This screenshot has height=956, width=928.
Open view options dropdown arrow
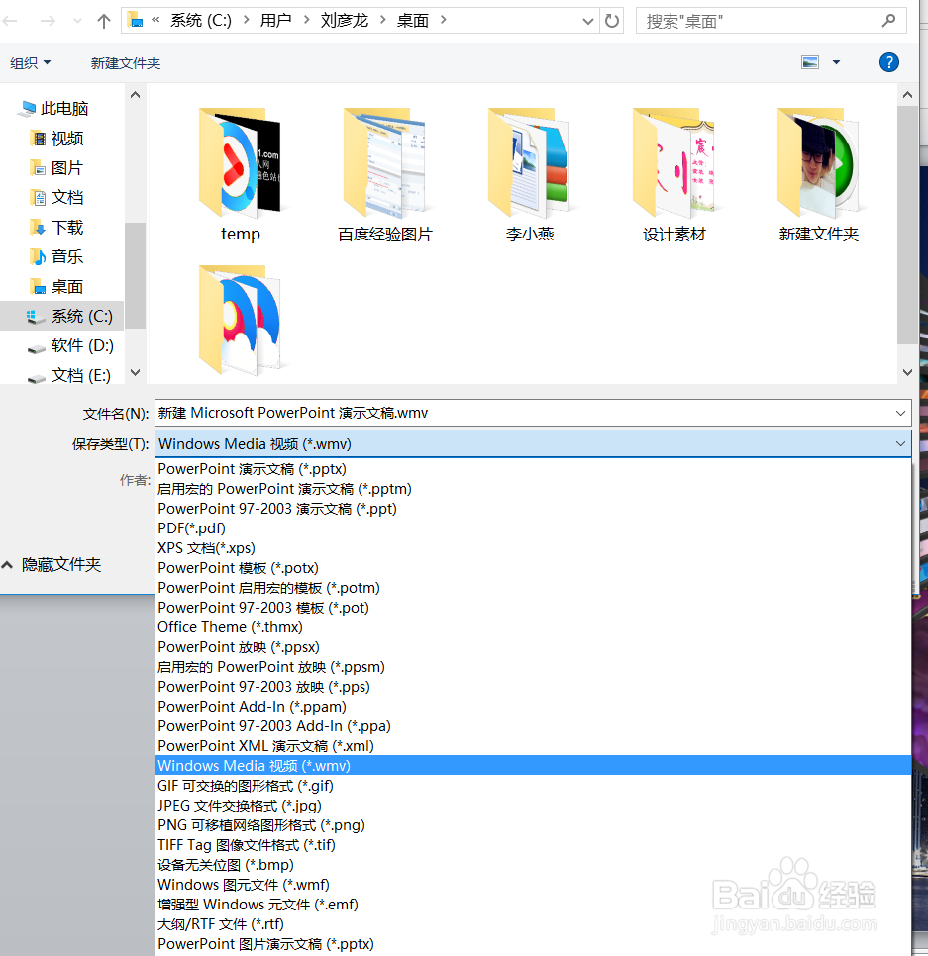(x=837, y=62)
